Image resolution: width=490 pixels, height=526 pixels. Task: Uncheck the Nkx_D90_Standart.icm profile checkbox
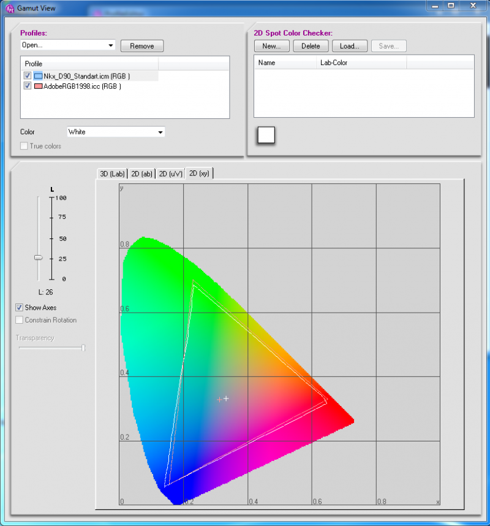[28, 75]
